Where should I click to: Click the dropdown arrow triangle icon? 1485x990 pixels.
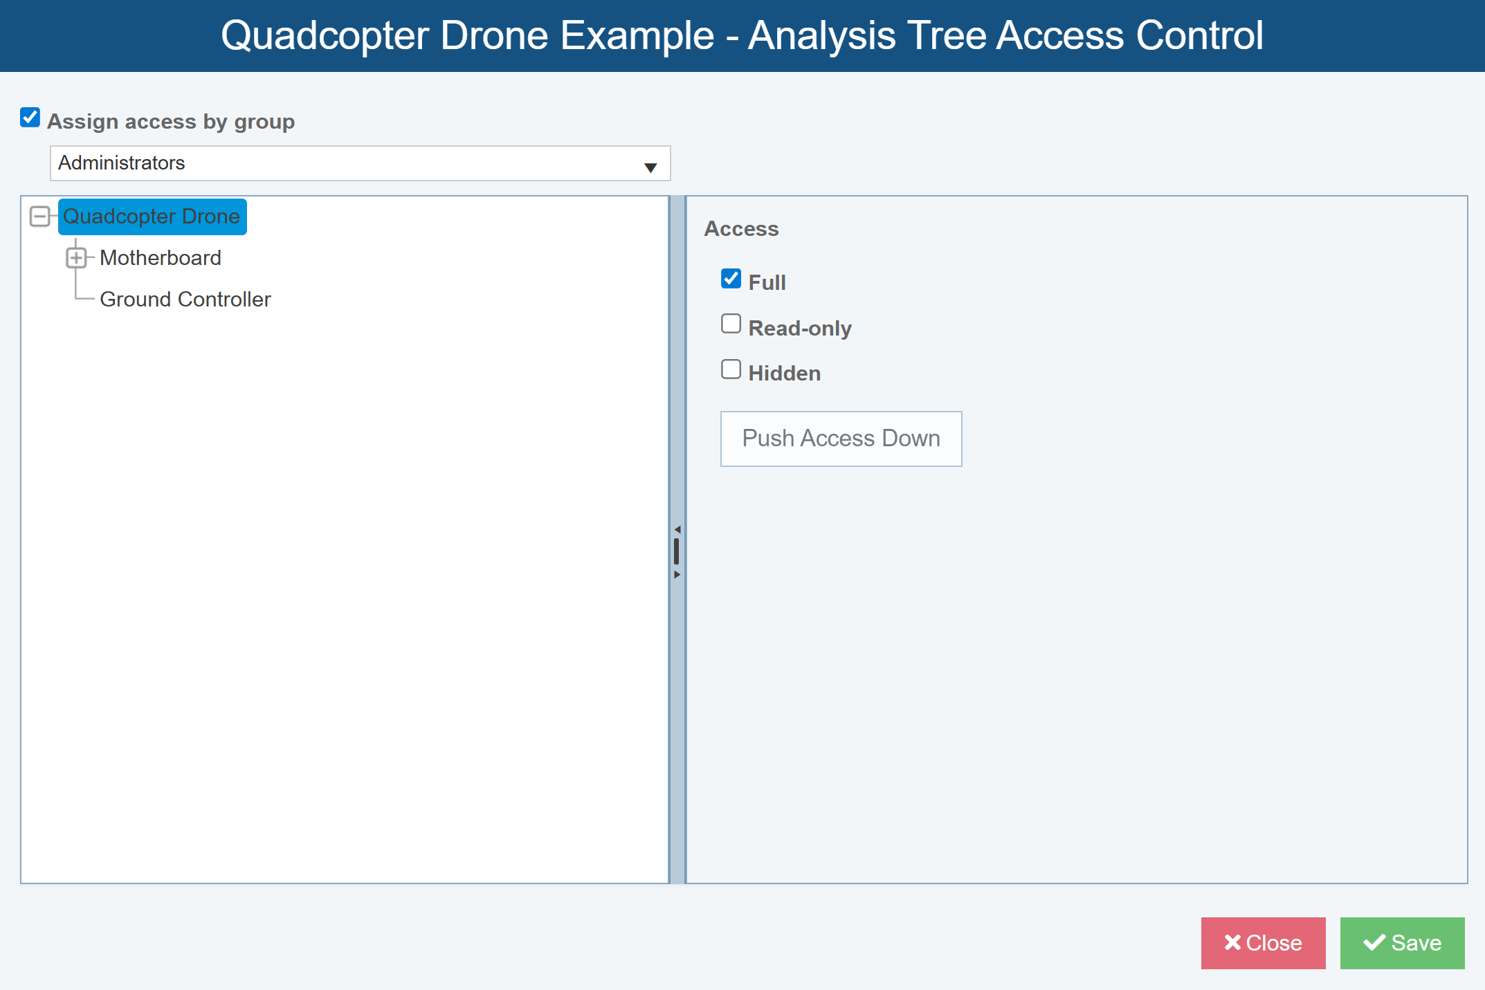pyautogui.click(x=650, y=167)
